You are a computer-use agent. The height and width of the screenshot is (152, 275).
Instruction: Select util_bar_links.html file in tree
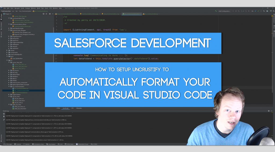[x=19, y=100]
